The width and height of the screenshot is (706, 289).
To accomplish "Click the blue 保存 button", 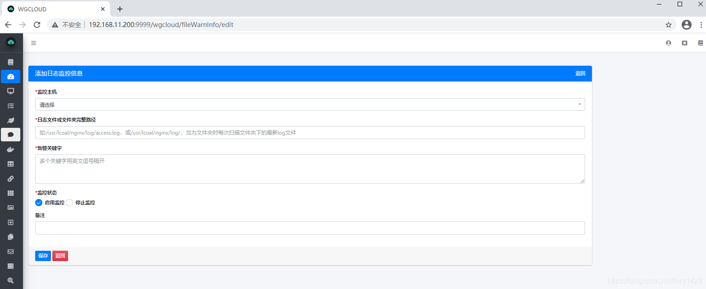I will point(43,256).
